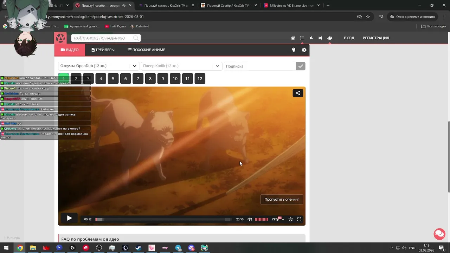Bookmark this page with the star icon

pyautogui.click(x=368, y=17)
